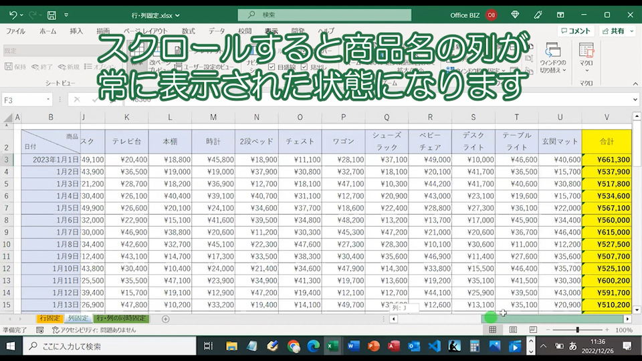Open sheet view オプション
The width and height of the screenshot is (642, 361).
[x=100, y=66]
